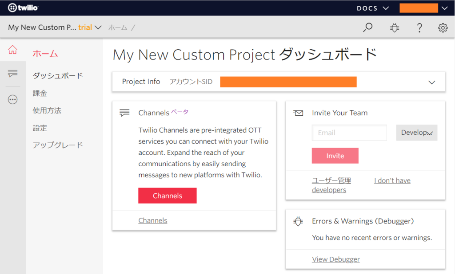Click the red Channels button

tap(168, 196)
